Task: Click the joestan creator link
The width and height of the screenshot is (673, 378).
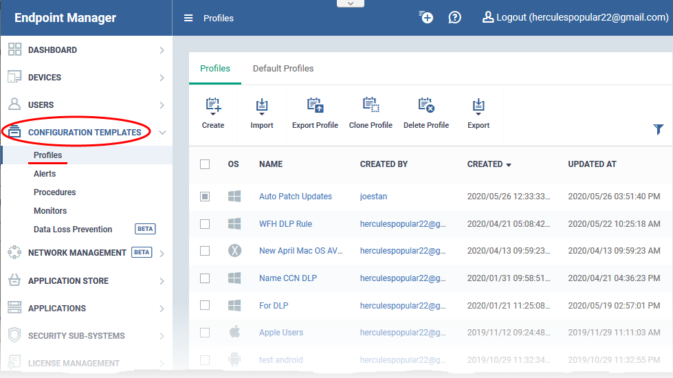Action: [x=373, y=197]
